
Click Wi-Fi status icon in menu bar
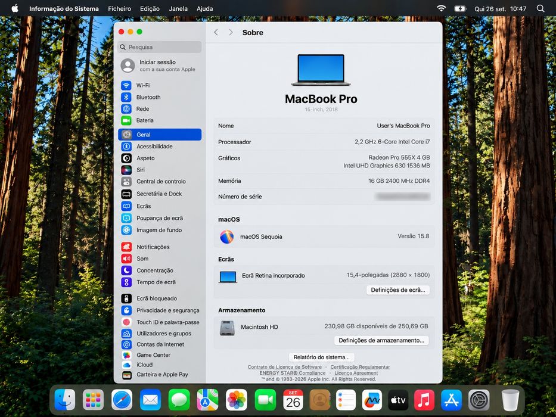click(441, 8)
